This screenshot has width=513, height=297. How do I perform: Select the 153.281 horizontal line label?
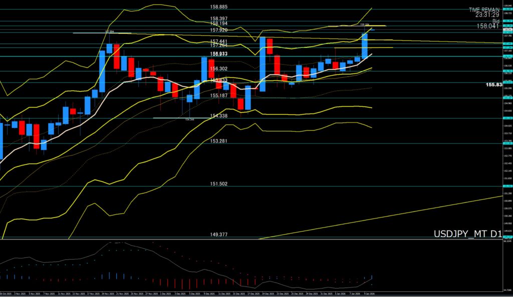coord(219,141)
